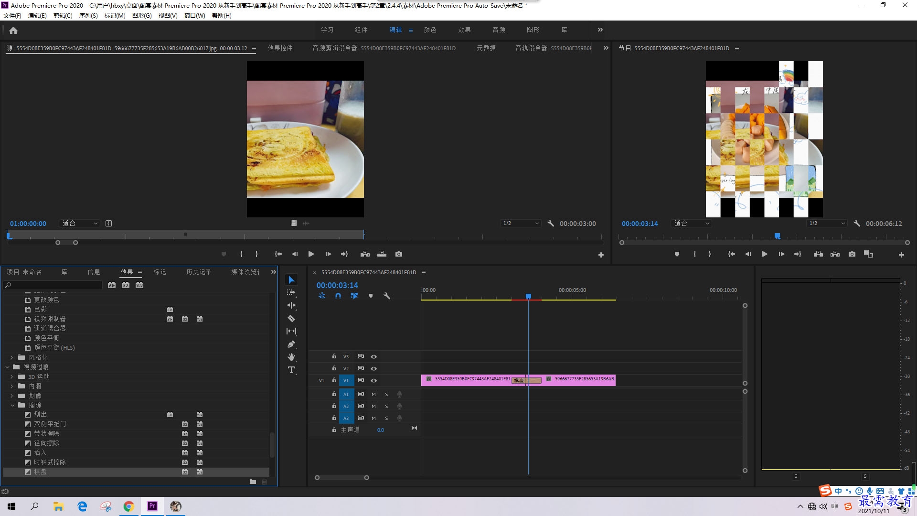Open source monitor zoom level dropdown 适合
The width and height of the screenshot is (917, 516).
click(80, 224)
